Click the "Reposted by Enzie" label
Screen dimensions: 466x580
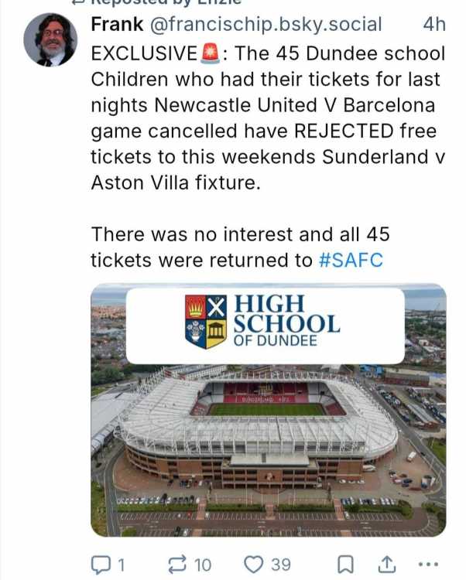point(132,3)
